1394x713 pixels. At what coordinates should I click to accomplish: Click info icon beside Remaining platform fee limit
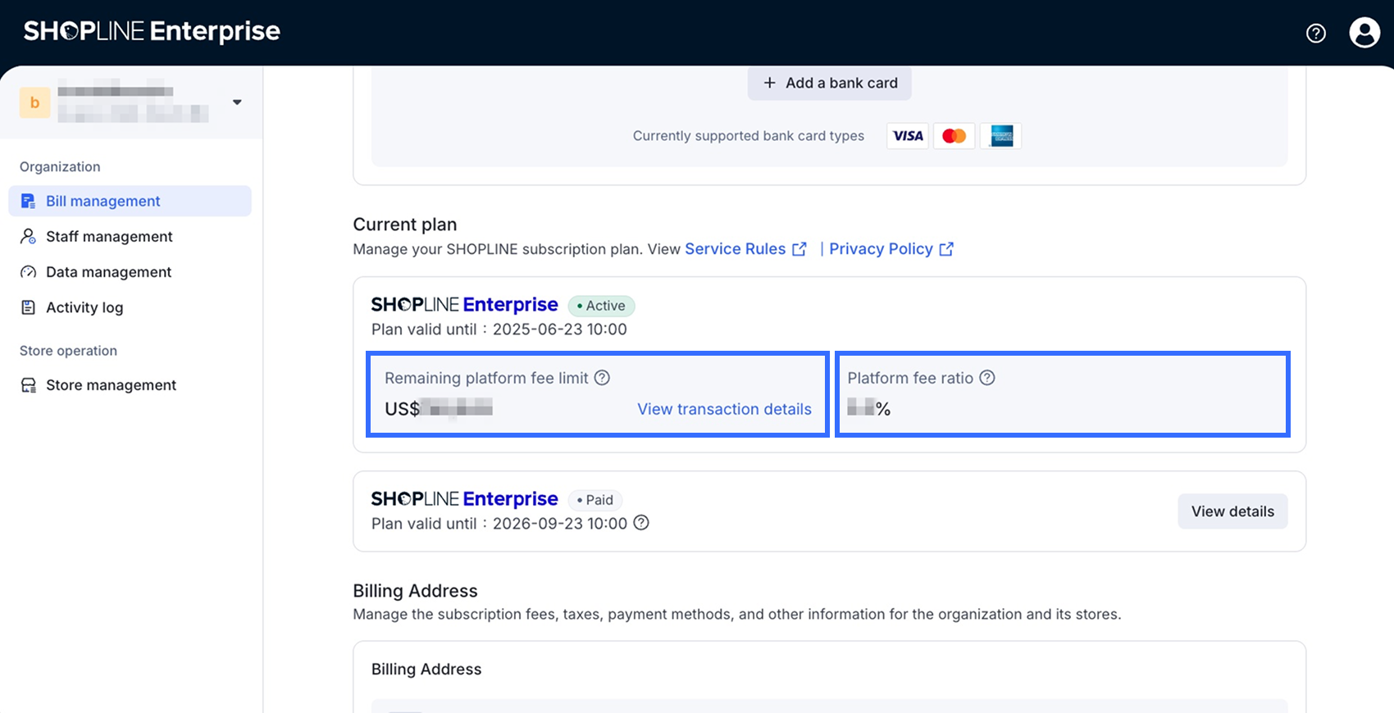602,378
